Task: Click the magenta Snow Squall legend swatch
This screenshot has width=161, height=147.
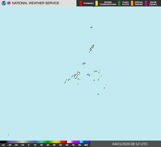Action: point(146,3)
